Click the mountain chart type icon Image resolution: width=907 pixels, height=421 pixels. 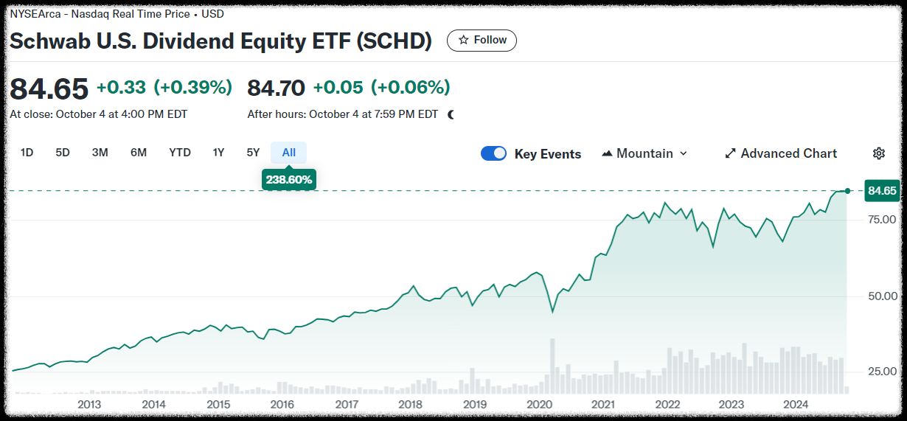pos(607,153)
